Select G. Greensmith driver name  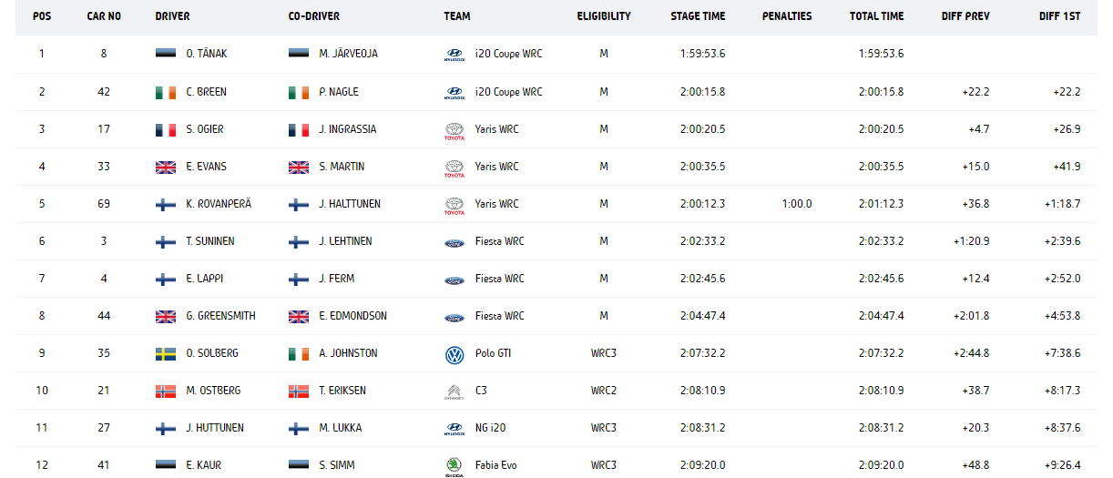(220, 316)
